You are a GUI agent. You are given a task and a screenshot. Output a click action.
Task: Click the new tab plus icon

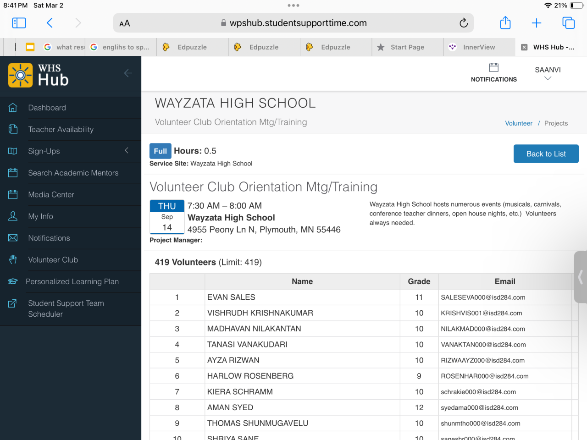pyautogui.click(x=536, y=23)
